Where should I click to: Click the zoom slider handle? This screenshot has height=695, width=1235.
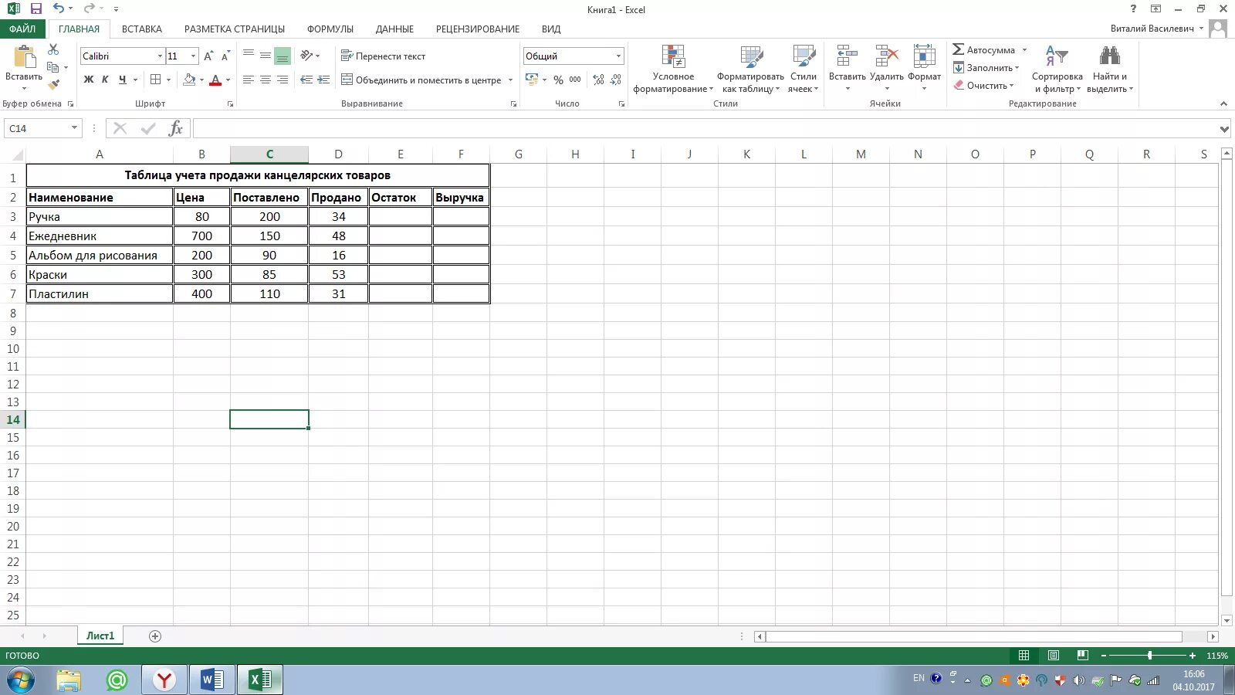click(x=1149, y=656)
